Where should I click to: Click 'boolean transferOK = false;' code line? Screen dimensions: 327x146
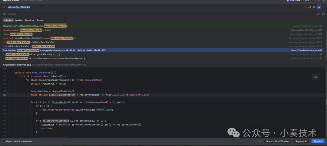point(48,84)
